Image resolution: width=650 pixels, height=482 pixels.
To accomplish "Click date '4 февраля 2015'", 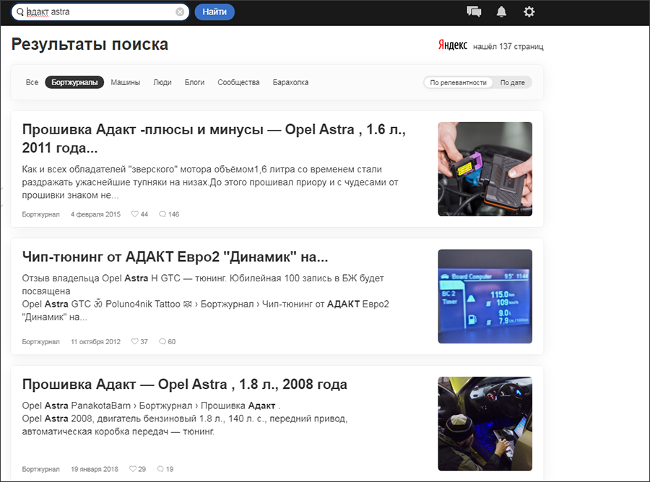I will click(95, 214).
